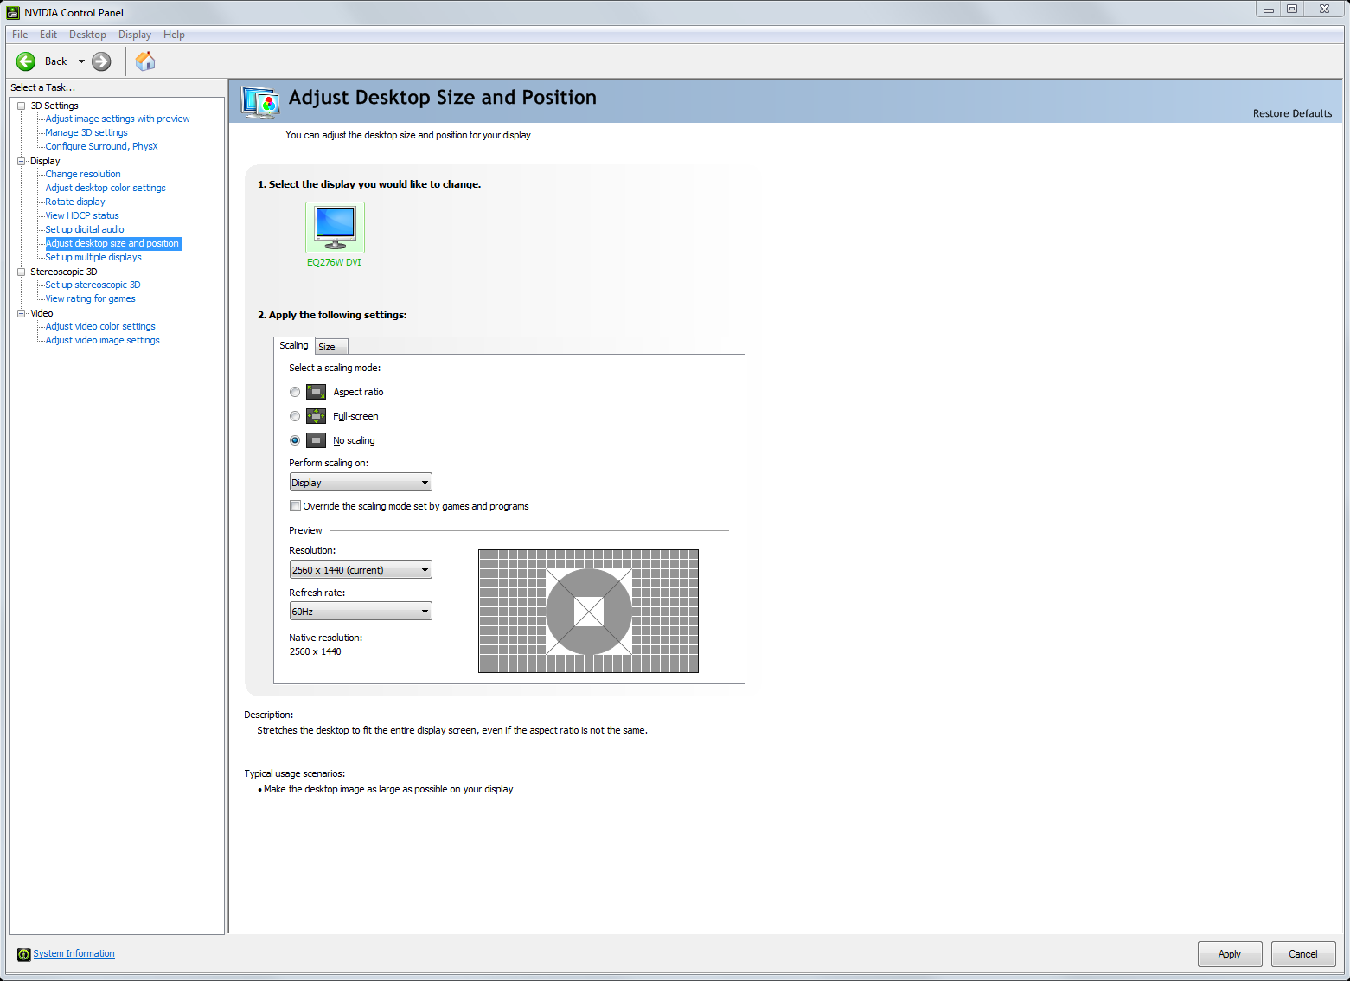This screenshot has width=1350, height=981.
Task: Select the EQ276W DVI monitor icon
Action: click(x=335, y=228)
